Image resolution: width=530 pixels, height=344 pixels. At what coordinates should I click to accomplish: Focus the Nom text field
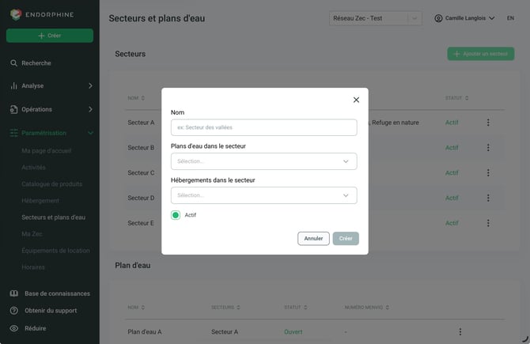pos(263,127)
